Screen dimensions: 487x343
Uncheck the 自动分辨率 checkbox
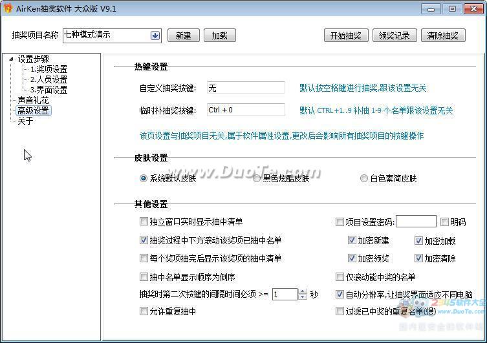(340, 295)
